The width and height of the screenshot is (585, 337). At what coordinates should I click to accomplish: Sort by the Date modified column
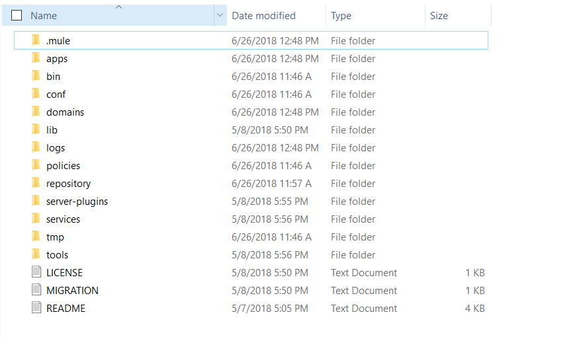tap(263, 16)
